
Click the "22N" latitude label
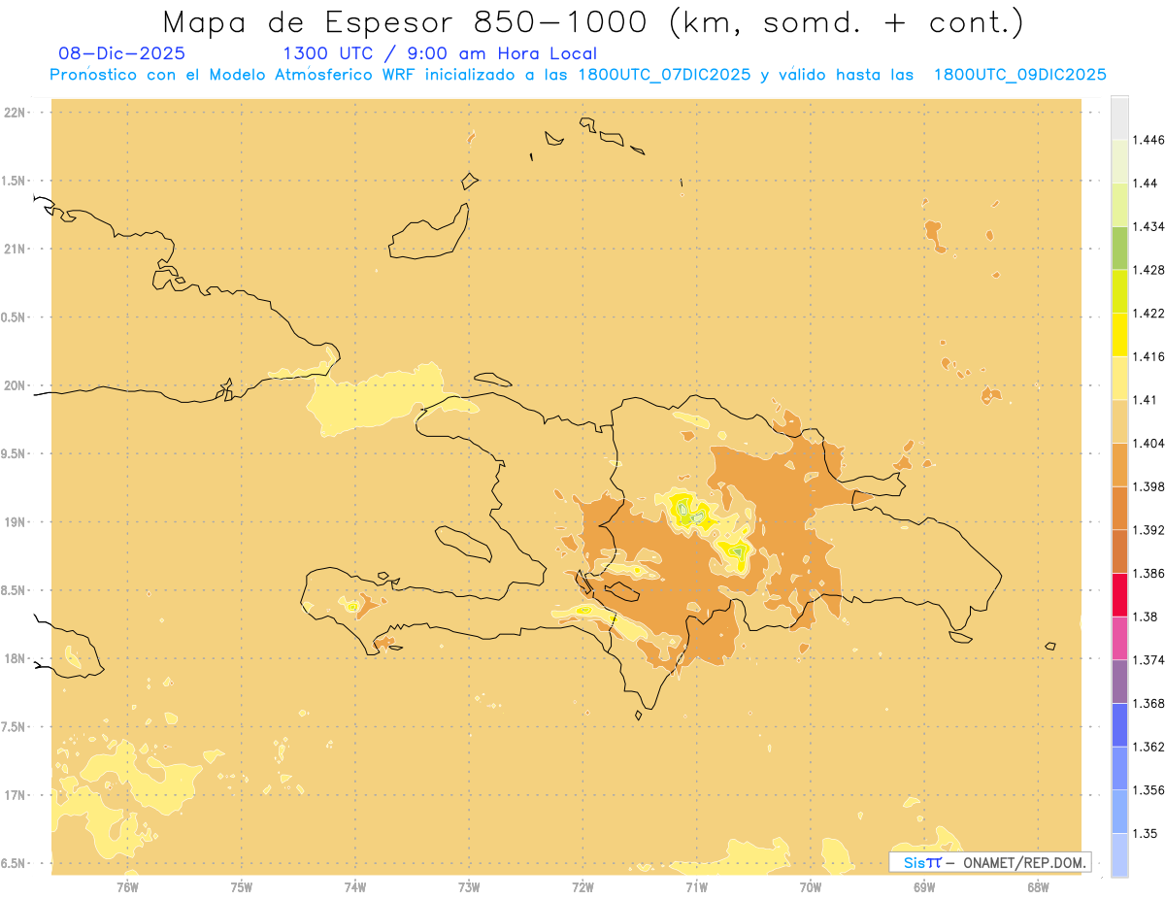(15, 113)
